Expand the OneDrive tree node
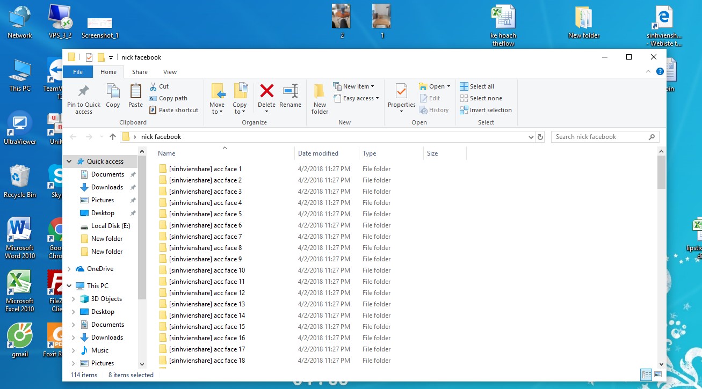Screen dimensions: 702x389 [69, 269]
